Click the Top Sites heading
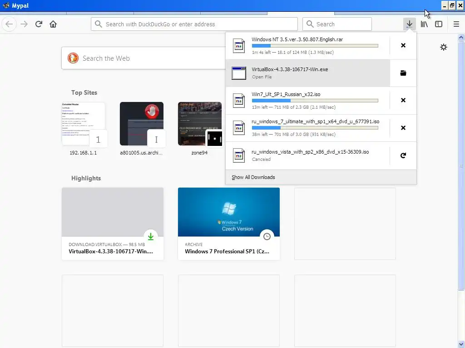 [84, 92]
